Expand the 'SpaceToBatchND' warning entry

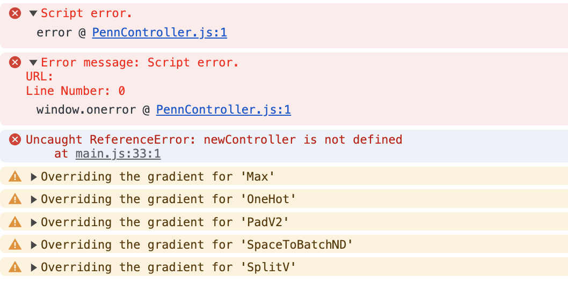pyautogui.click(x=34, y=245)
